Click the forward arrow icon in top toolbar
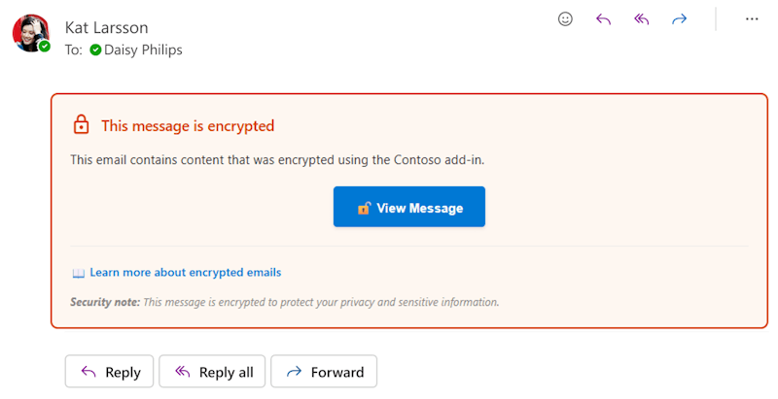This screenshot has width=778, height=399. click(679, 19)
